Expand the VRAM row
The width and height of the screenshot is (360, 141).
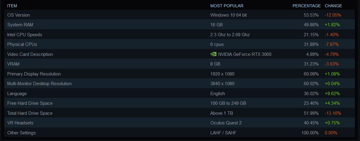tap(179, 64)
